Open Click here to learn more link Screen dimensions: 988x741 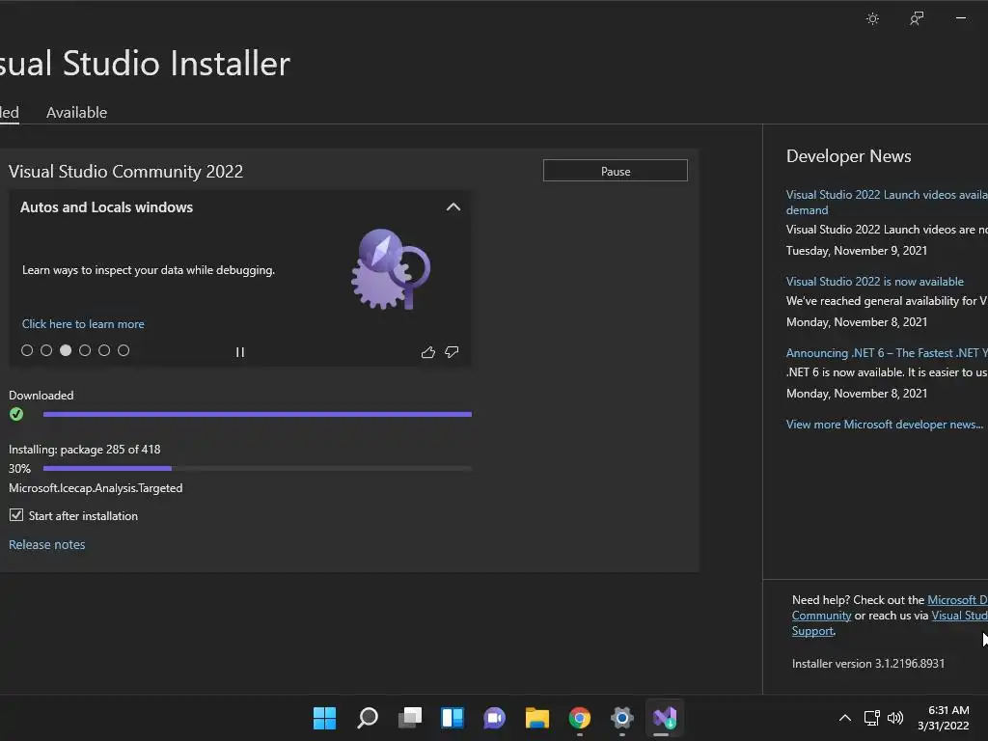[83, 324]
